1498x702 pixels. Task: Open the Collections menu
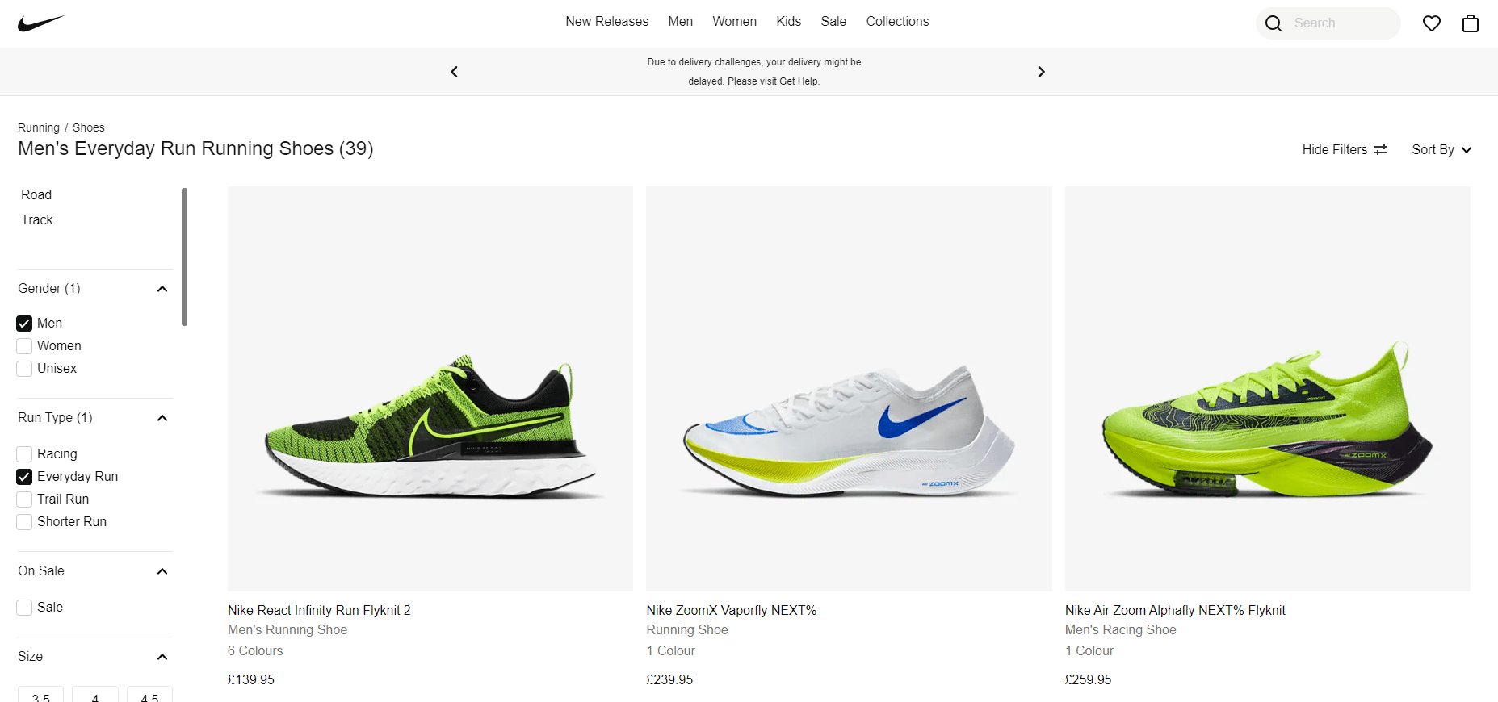click(897, 22)
